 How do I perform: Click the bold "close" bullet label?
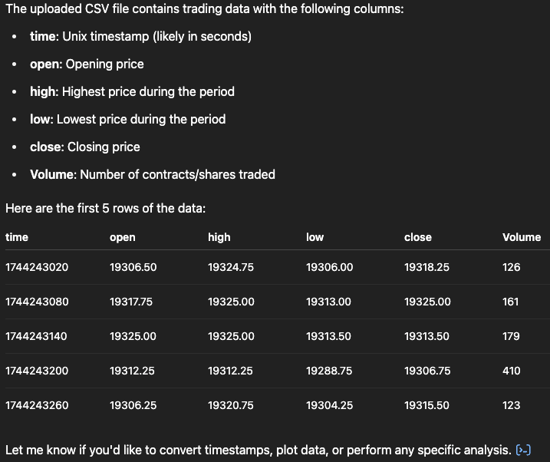click(46, 147)
